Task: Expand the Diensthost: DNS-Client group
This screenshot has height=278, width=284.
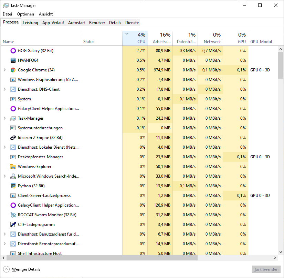Action: pyautogui.click(x=5, y=89)
